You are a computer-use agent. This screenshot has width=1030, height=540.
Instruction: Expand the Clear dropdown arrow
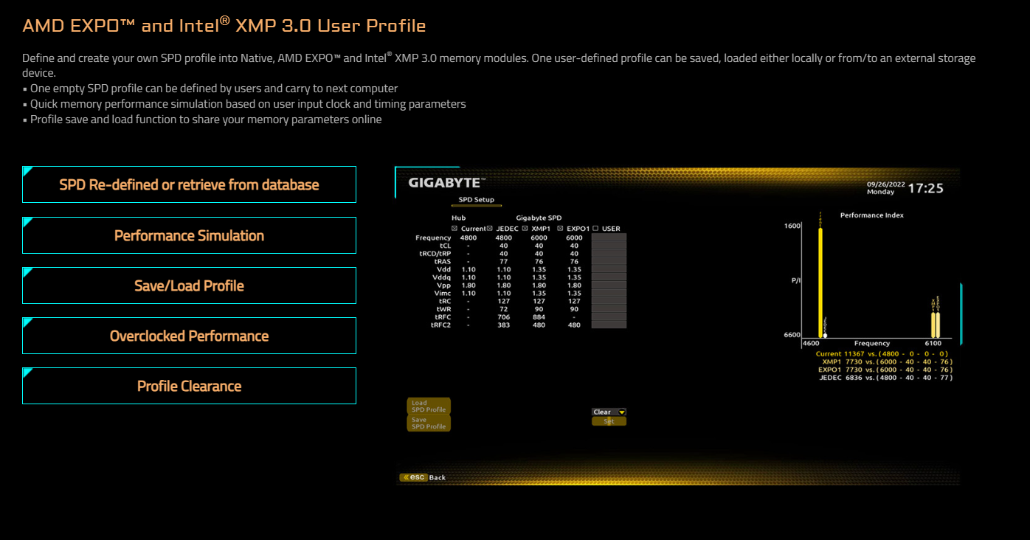pyautogui.click(x=622, y=412)
